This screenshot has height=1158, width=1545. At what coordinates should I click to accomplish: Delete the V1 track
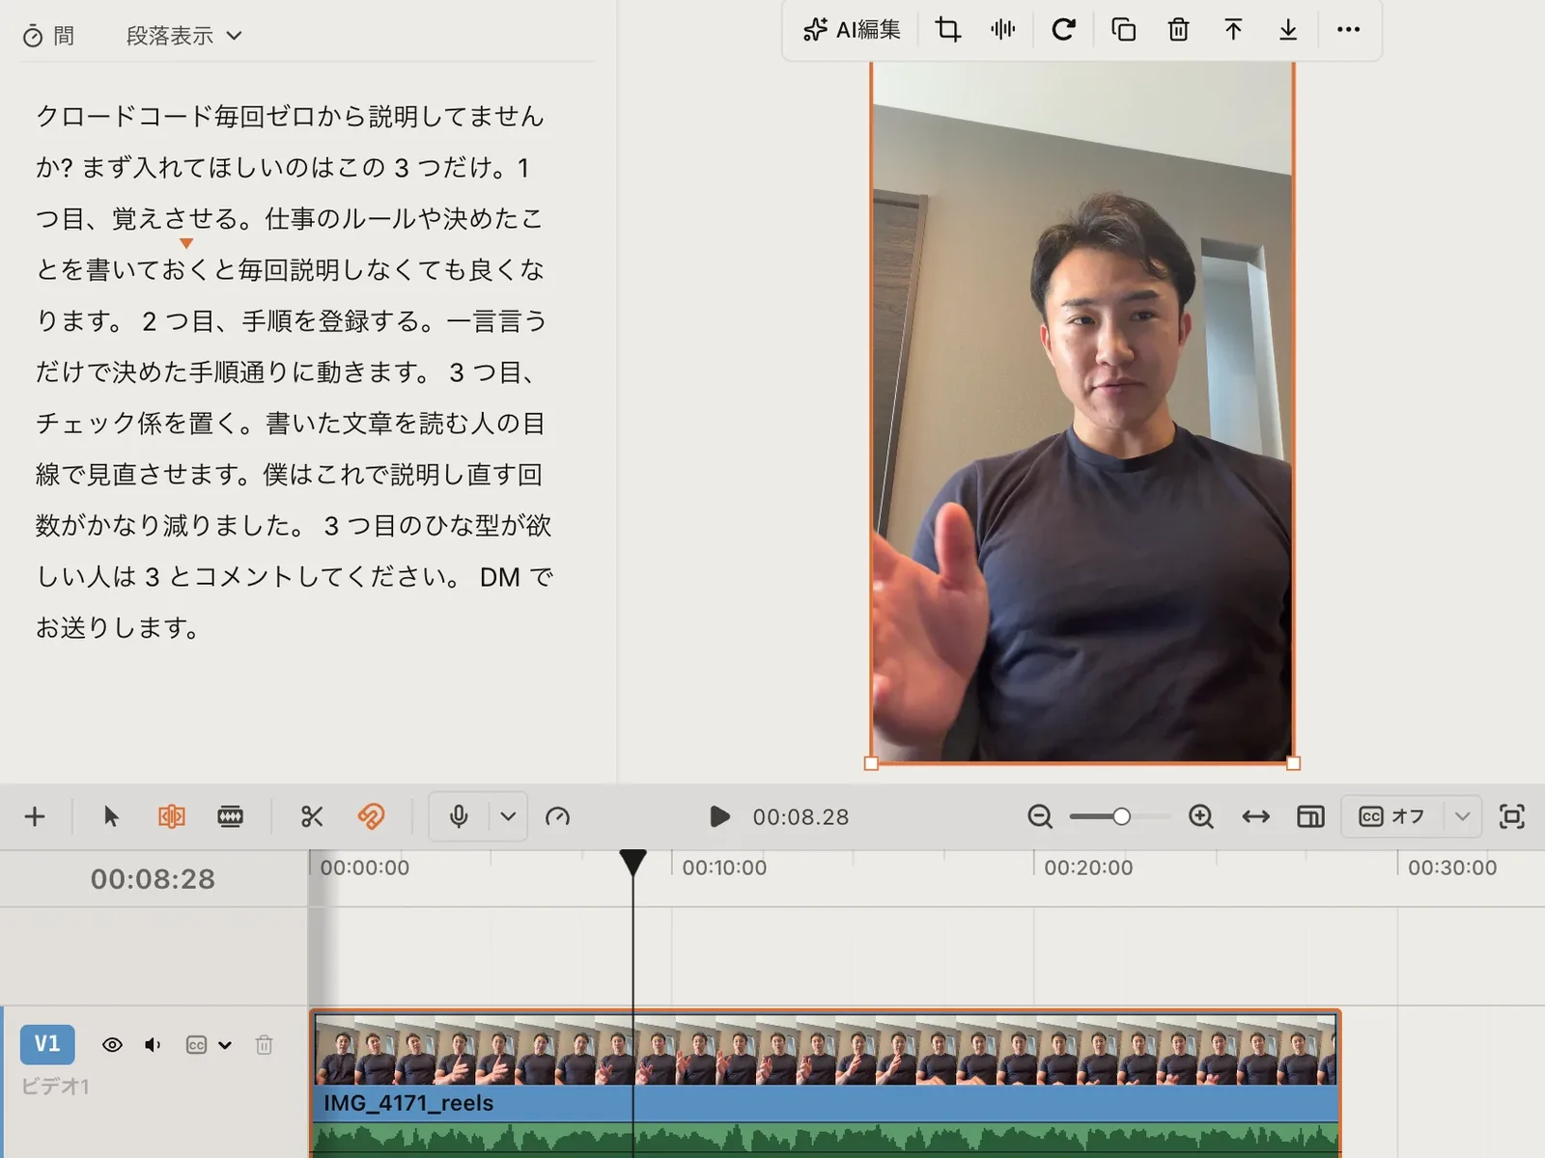264,1044
